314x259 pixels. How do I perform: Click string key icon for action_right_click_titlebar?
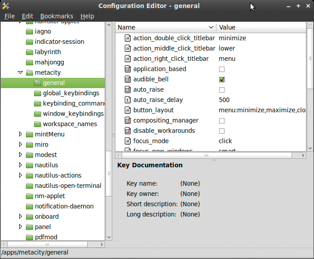pos(127,59)
